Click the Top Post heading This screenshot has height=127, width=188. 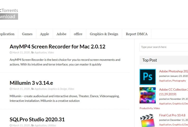[150, 60]
